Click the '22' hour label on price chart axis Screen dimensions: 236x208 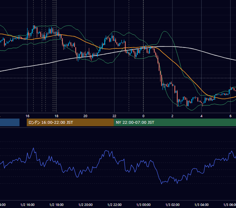(x=115, y=116)
